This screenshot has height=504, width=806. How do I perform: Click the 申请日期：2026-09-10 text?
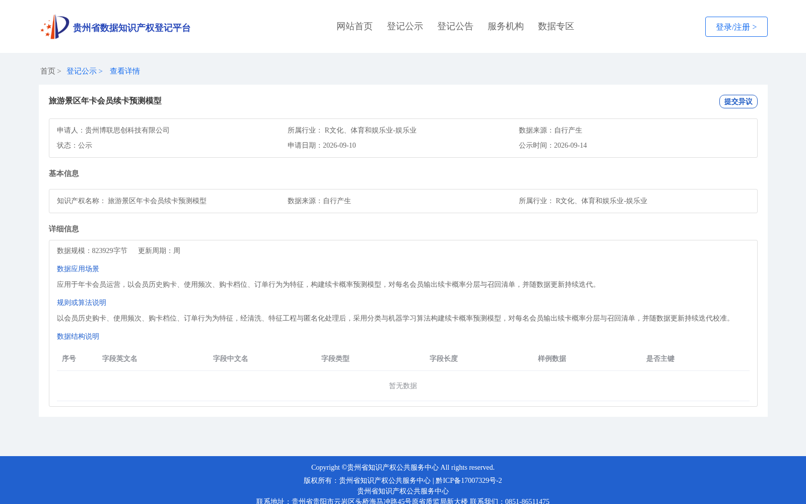322,145
